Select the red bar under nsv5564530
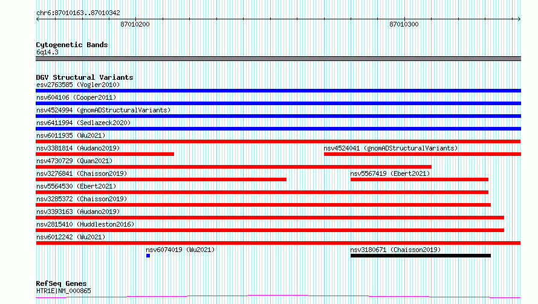 point(262,192)
